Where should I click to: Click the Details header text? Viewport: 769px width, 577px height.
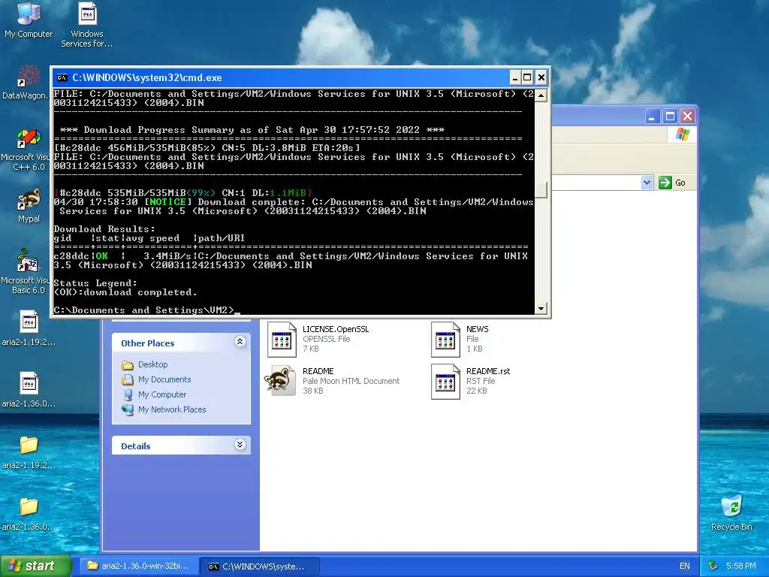tap(136, 446)
